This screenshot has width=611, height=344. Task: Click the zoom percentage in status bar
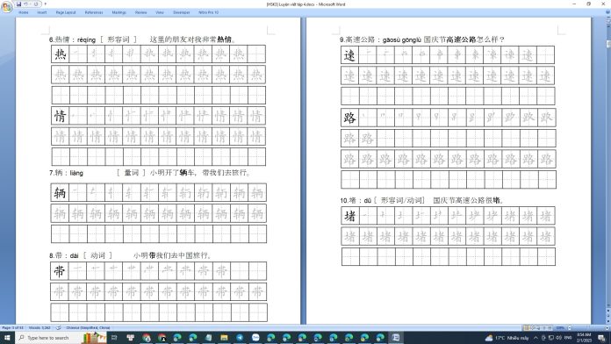[560, 327]
